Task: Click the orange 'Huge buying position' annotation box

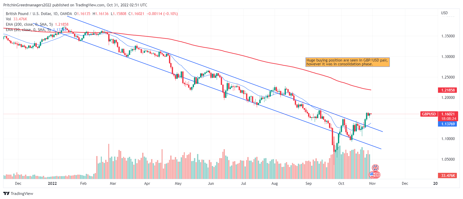Action: coord(347,62)
